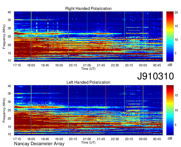Click the 40 MHz tick of Right Handed plot
181x147 pixels.
pos(9,12)
